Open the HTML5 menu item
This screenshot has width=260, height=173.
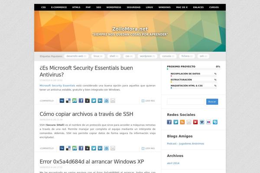coord(76,7)
